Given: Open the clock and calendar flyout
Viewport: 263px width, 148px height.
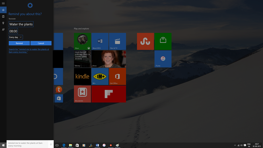Looking at the screenshot, I should 257,145.
